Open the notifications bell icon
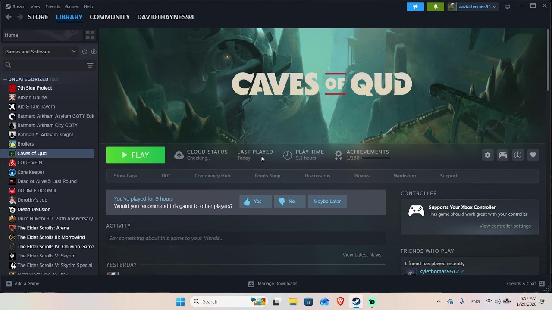This screenshot has height=310, width=552. coord(436,6)
